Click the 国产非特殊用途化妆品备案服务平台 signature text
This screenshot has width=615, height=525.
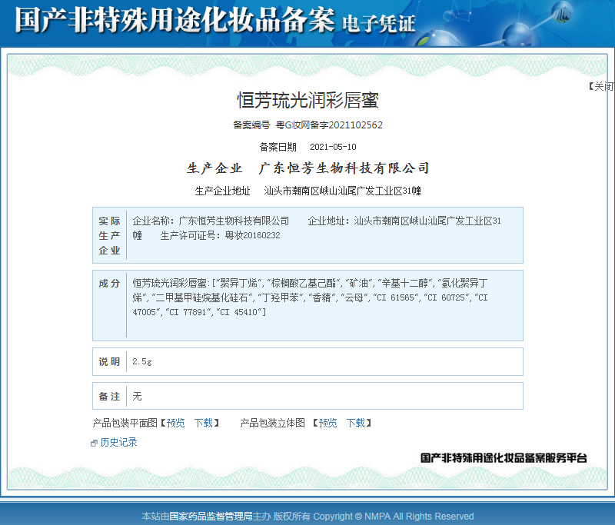[x=504, y=457]
